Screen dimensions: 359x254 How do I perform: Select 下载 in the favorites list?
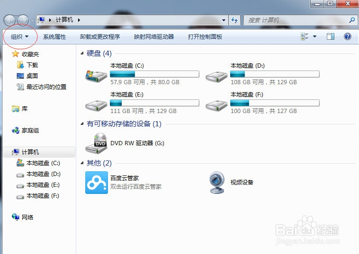(x=32, y=65)
